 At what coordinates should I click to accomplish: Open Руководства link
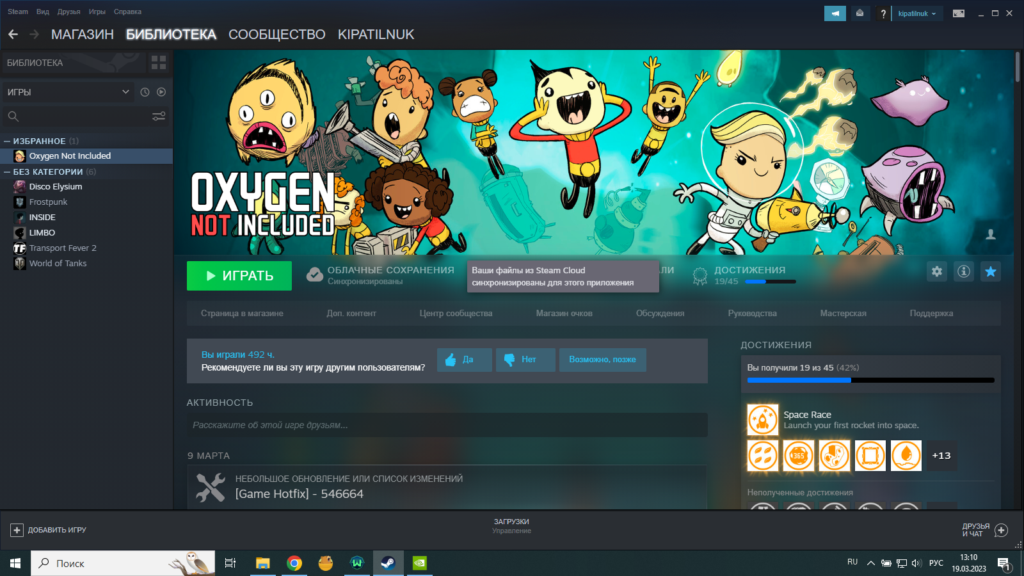click(753, 314)
